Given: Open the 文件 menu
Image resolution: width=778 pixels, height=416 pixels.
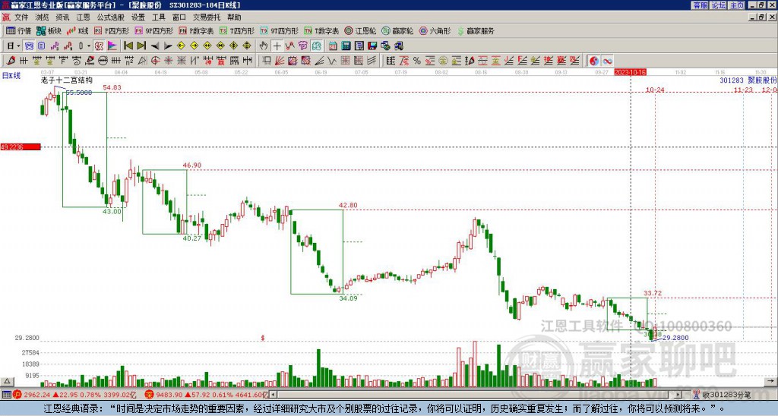Looking at the screenshot, I should click(x=21, y=17).
